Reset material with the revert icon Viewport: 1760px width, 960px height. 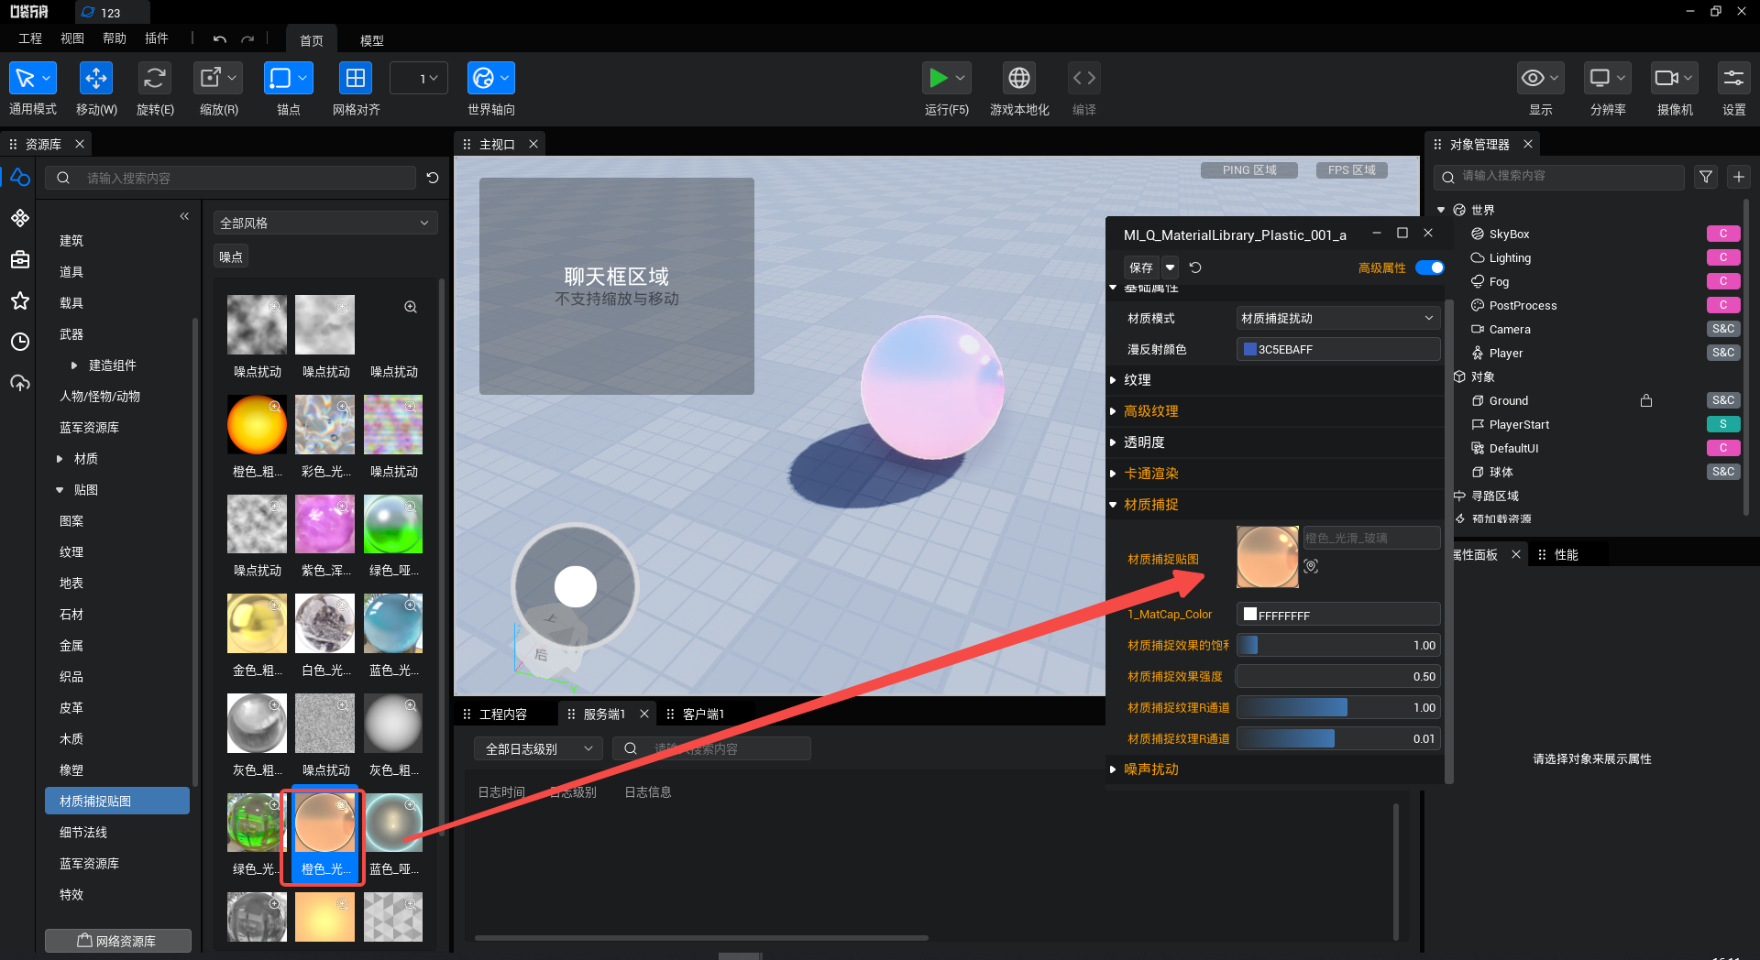(1195, 267)
